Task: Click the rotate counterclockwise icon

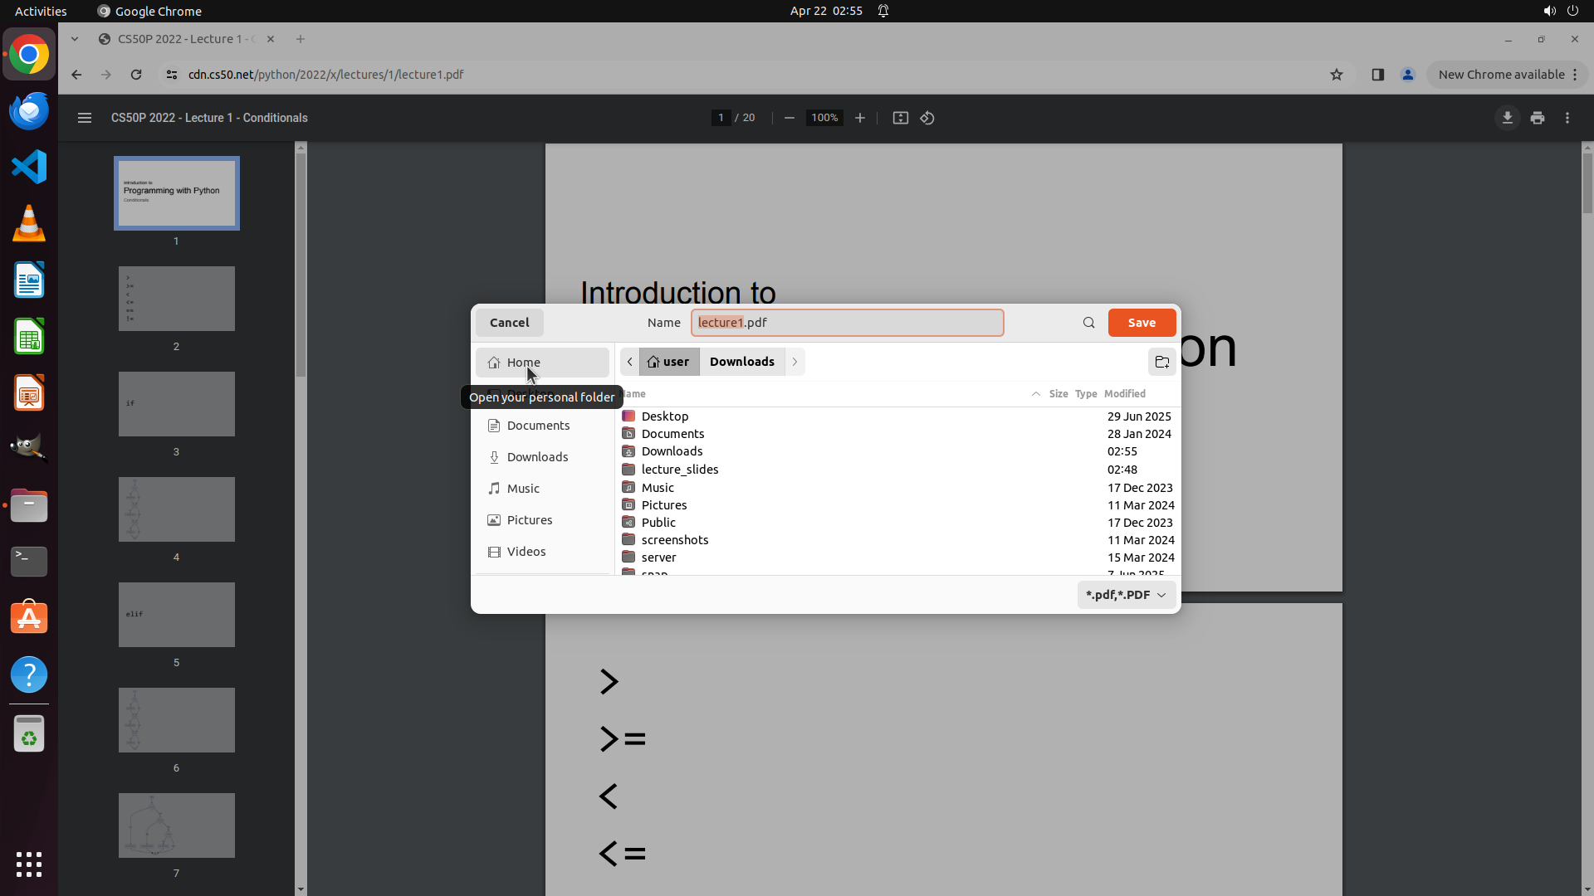Action: pyautogui.click(x=927, y=118)
